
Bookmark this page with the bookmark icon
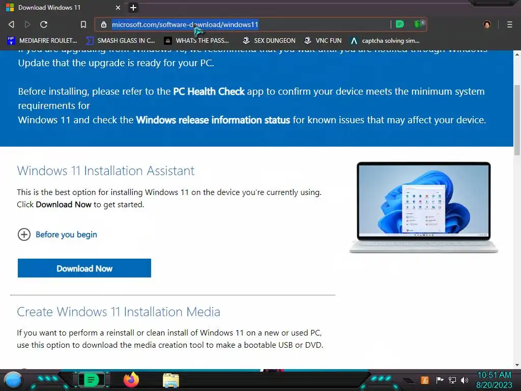click(x=83, y=24)
